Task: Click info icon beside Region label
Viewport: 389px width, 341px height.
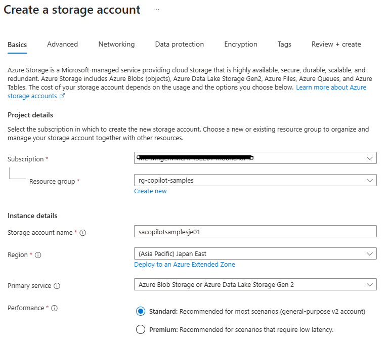Action: [x=38, y=255]
